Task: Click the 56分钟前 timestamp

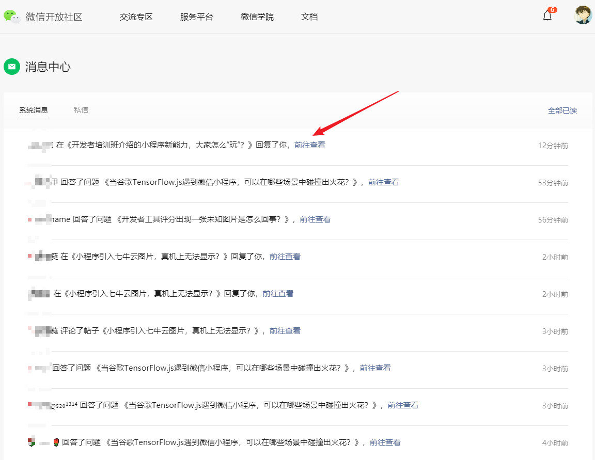Action: (x=553, y=220)
